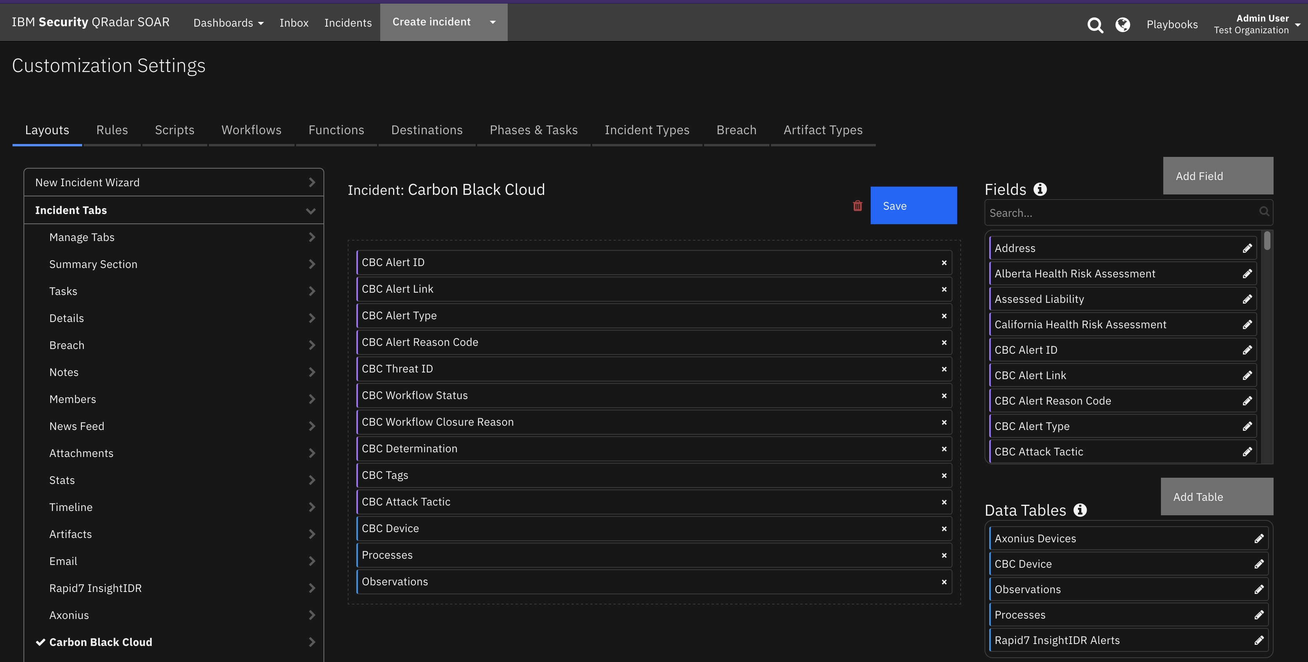Remove CBC Threat ID from layout
This screenshot has width=1308, height=662.
pyautogui.click(x=944, y=369)
